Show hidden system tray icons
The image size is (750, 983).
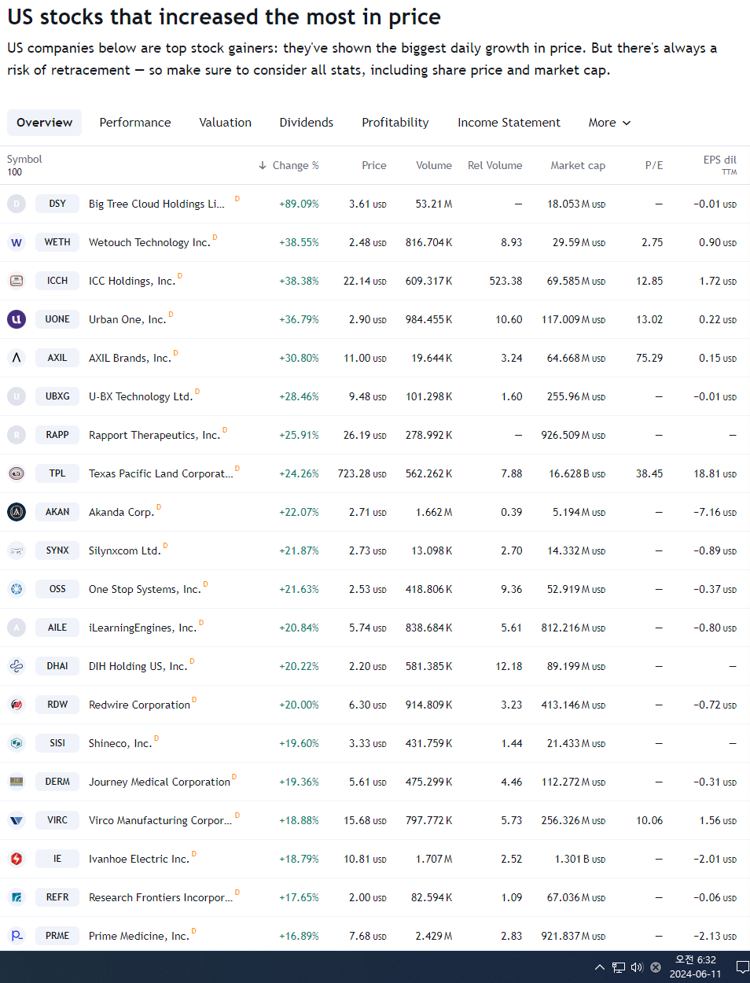600,967
